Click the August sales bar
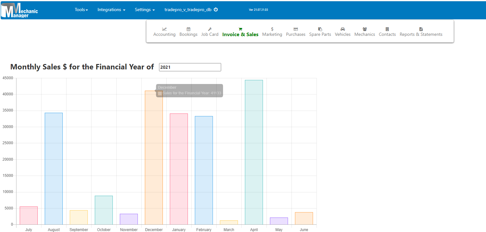The width and height of the screenshot is (486, 232). coord(54,169)
